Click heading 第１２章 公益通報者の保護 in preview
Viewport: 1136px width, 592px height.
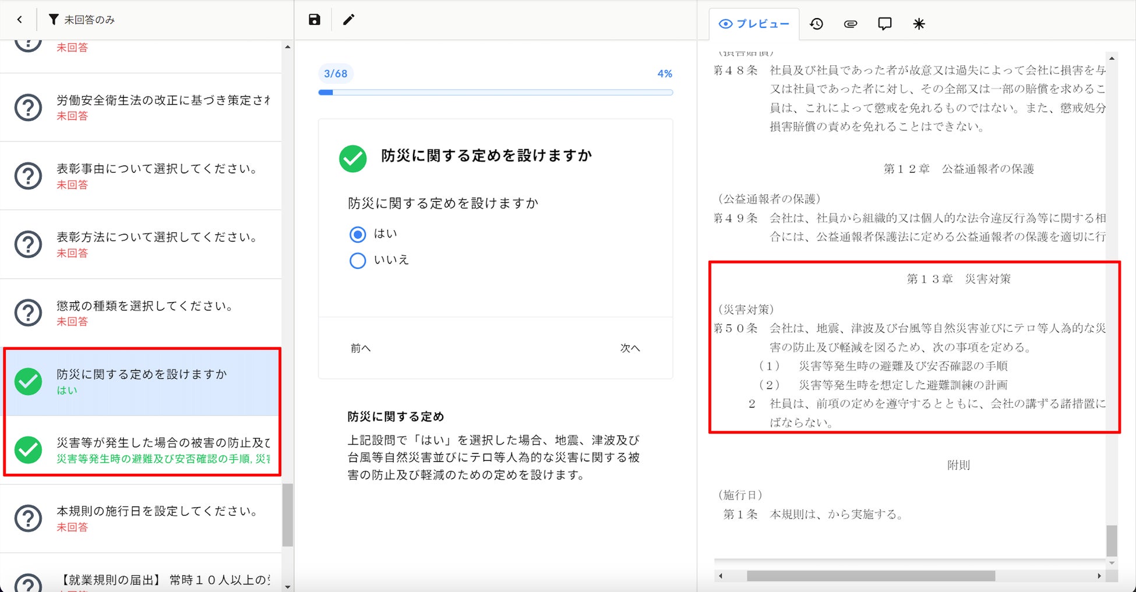pyautogui.click(x=959, y=169)
